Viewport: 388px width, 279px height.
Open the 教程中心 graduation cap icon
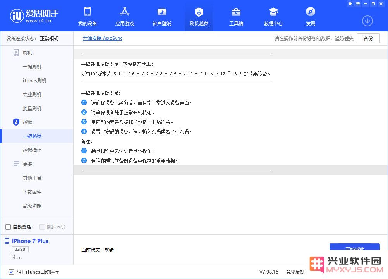pos(273,12)
